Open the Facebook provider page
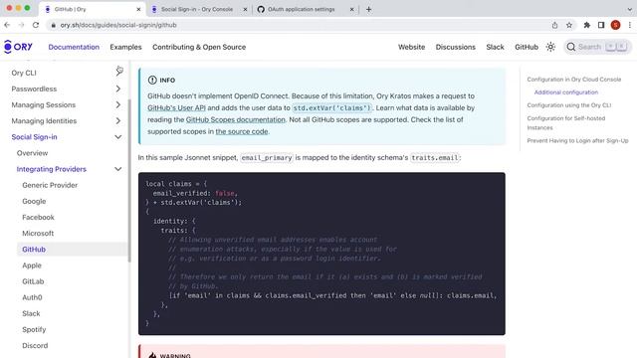Image resolution: width=637 pixels, height=358 pixels. coord(38,217)
